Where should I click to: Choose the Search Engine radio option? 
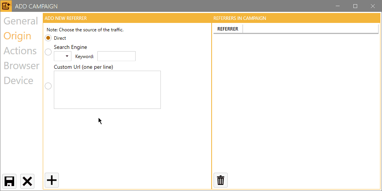[48, 52]
